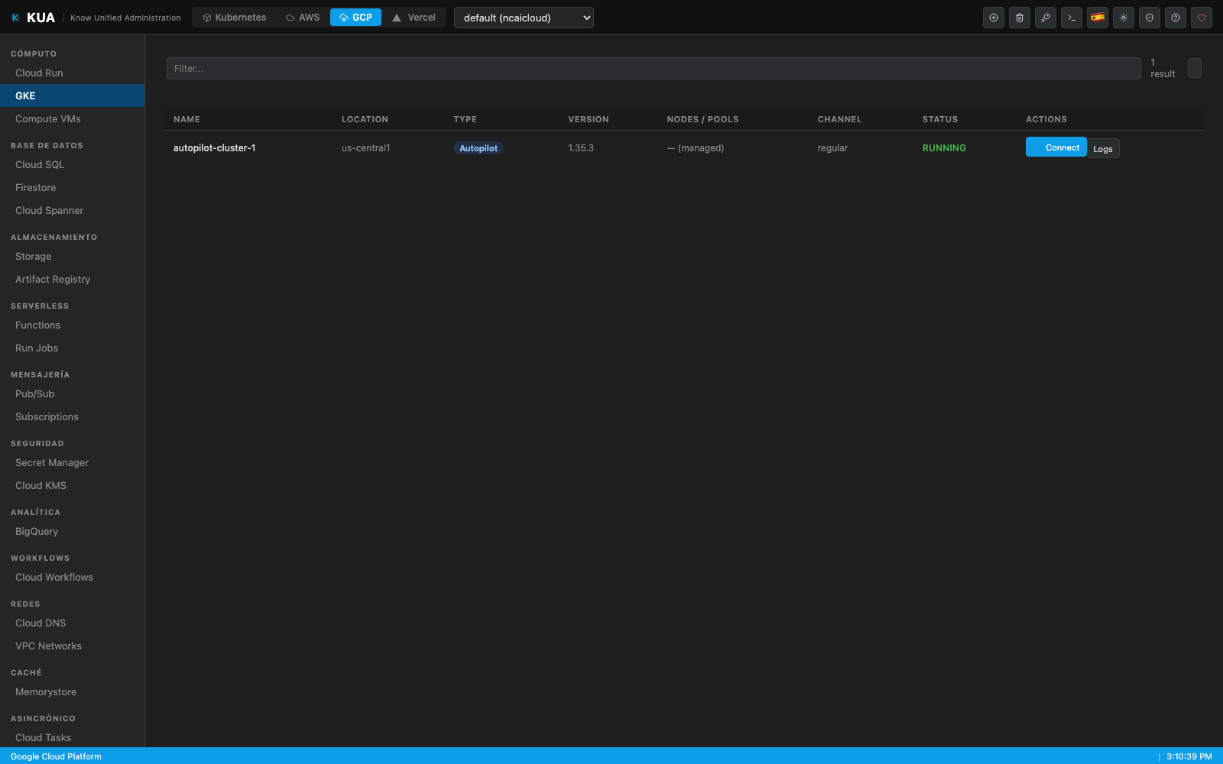Open the default (ncaicloud) project dropdown
Viewport: 1223px width, 764px height.
[524, 18]
